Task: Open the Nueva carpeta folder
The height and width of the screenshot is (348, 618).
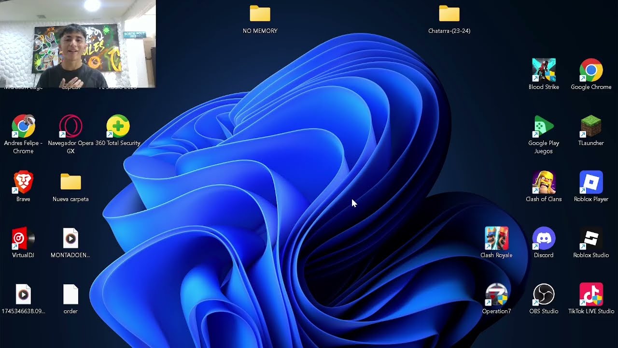Action: tap(70, 182)
